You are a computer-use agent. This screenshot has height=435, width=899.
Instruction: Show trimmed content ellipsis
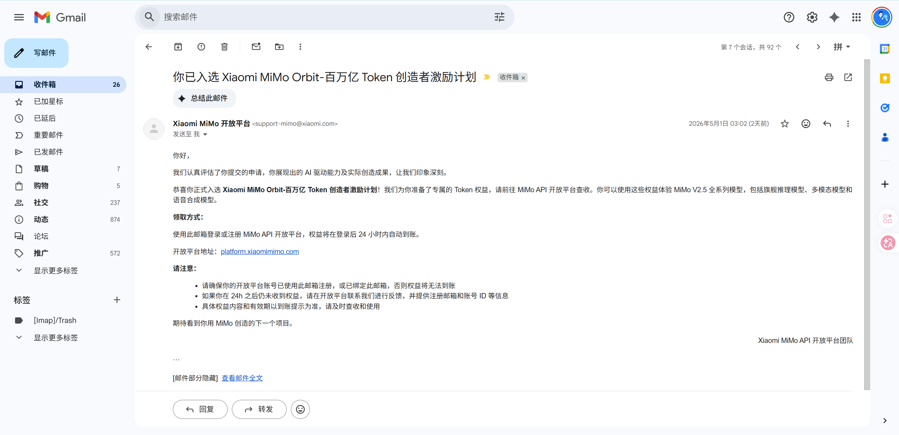coord(176,359)
